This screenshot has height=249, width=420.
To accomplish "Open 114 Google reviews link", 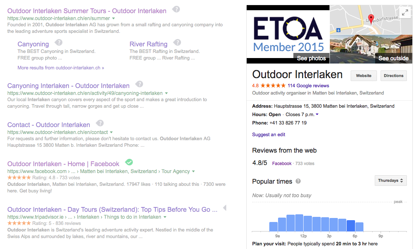I will (x=308, y=86).
